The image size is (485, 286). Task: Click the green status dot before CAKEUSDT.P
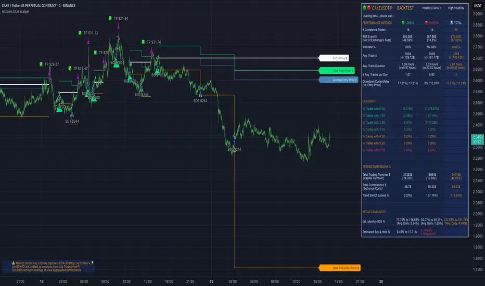point(364,8)
